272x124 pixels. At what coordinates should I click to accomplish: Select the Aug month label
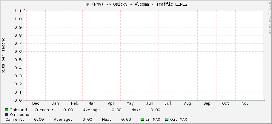tap(188, 103)
